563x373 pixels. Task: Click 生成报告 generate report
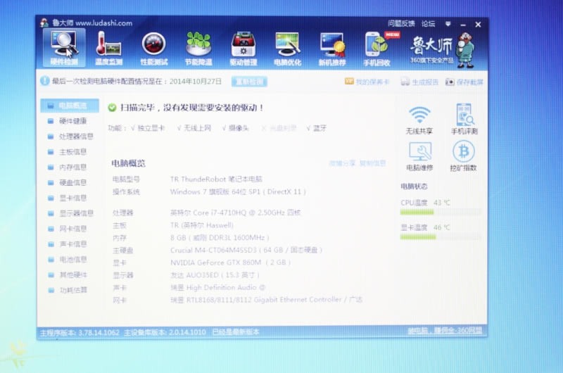coord(419,82)
